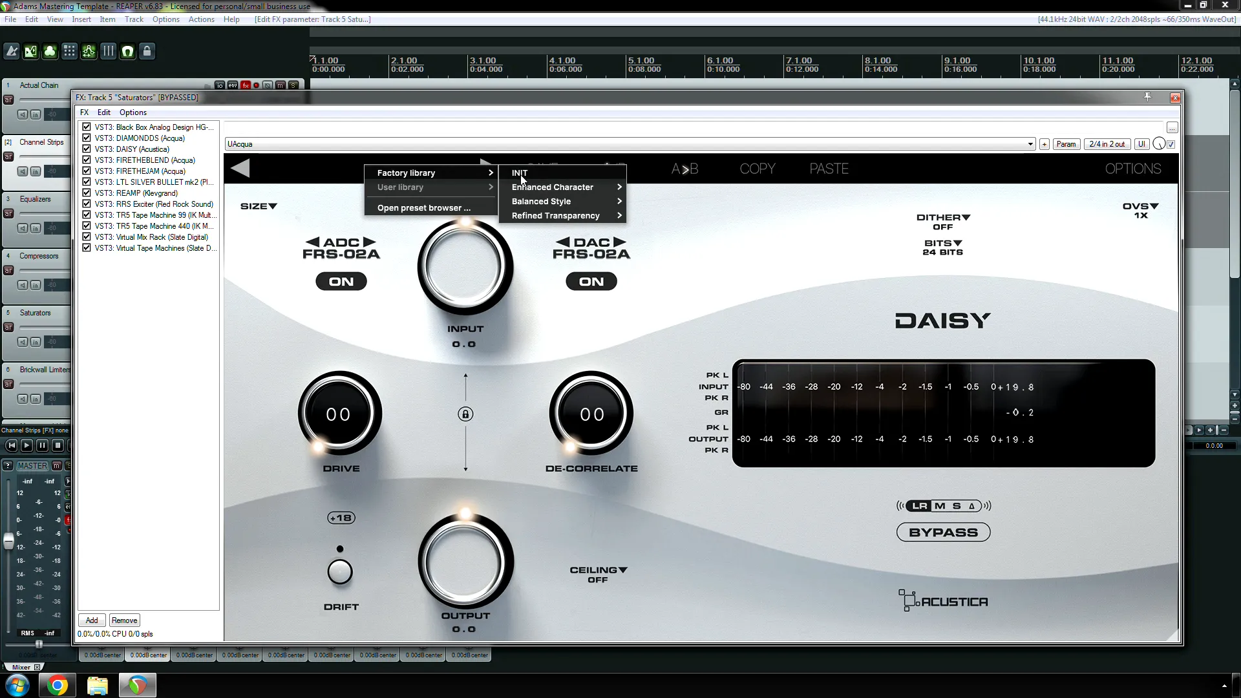Expand Balanced Style submenu

tap(562, 202)
